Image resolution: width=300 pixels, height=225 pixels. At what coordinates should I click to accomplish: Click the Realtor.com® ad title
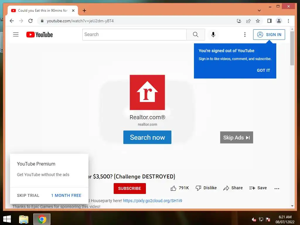pos(147,117)
